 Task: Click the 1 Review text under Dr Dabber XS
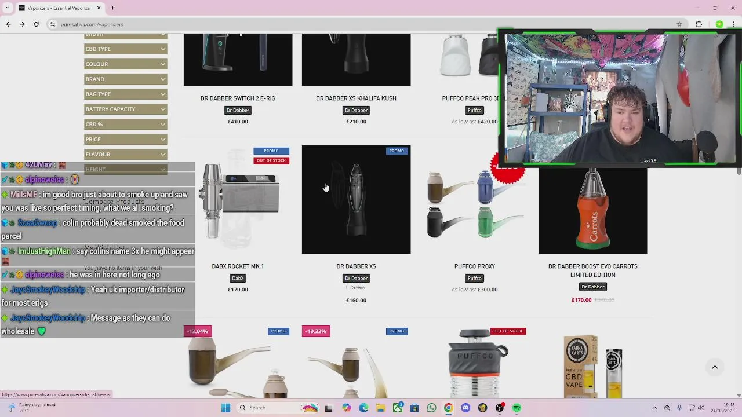coord(356,287)
